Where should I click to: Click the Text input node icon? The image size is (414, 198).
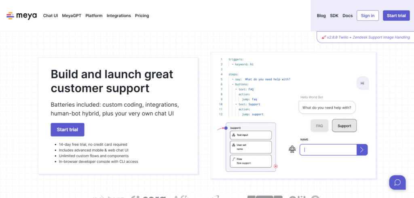[x=233, y=135]
